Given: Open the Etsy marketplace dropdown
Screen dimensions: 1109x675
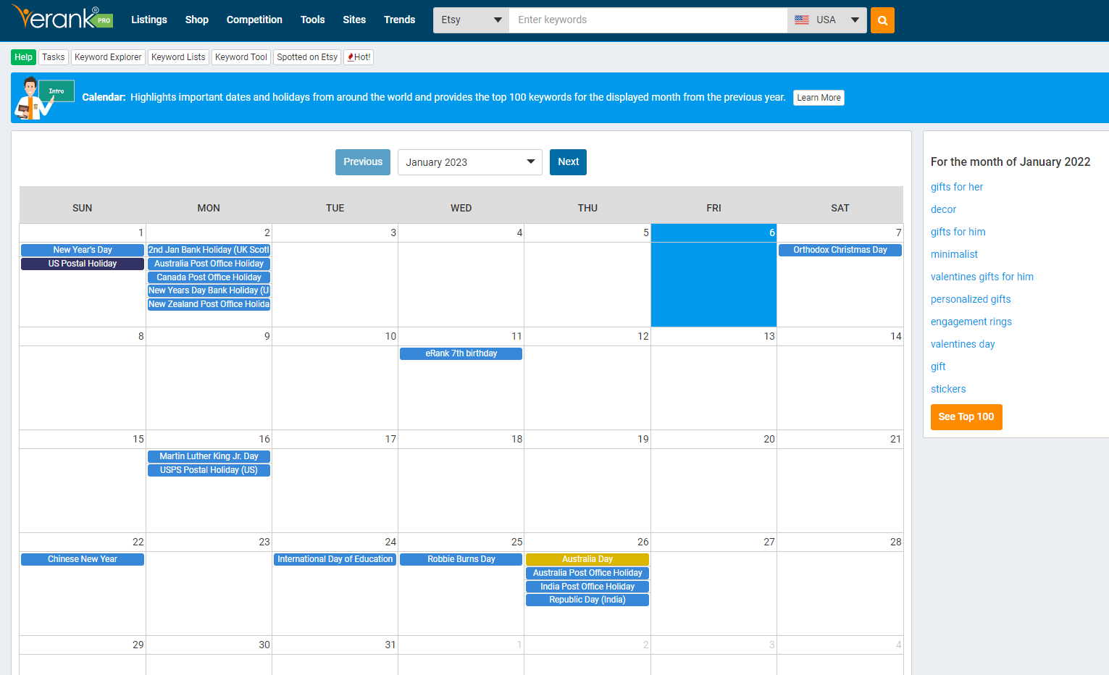Looking at the screenshot, I should [x=471, y=20].
